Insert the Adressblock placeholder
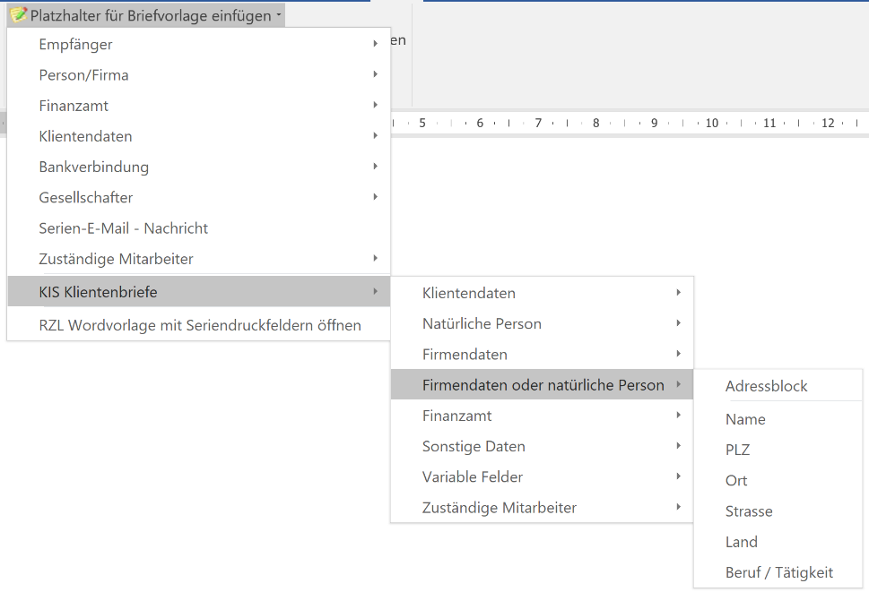The image size is (869, 592). click(766, 386)
